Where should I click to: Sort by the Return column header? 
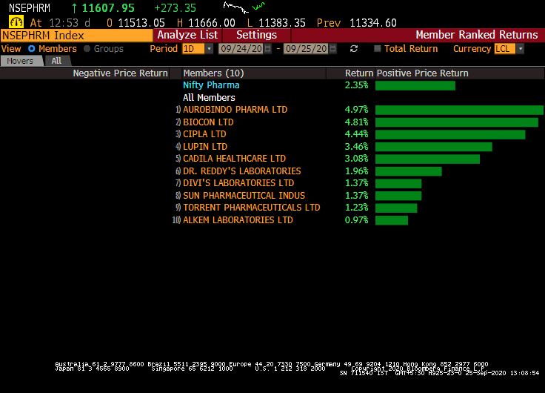358,73
